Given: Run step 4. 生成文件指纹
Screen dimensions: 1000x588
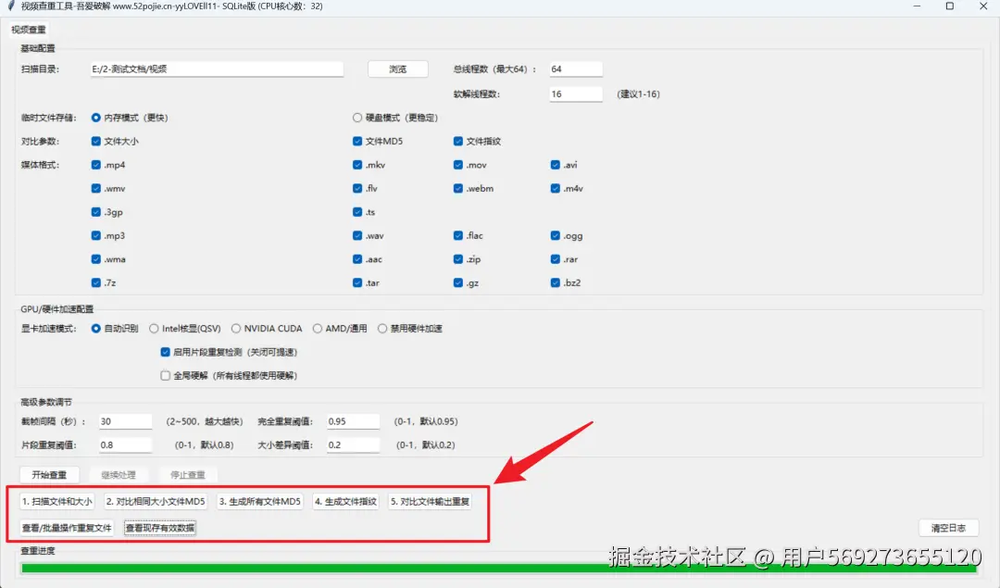Looking at the screenshot, I should pos(345,502).
